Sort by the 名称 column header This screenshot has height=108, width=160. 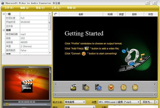[x=81, y=14]
